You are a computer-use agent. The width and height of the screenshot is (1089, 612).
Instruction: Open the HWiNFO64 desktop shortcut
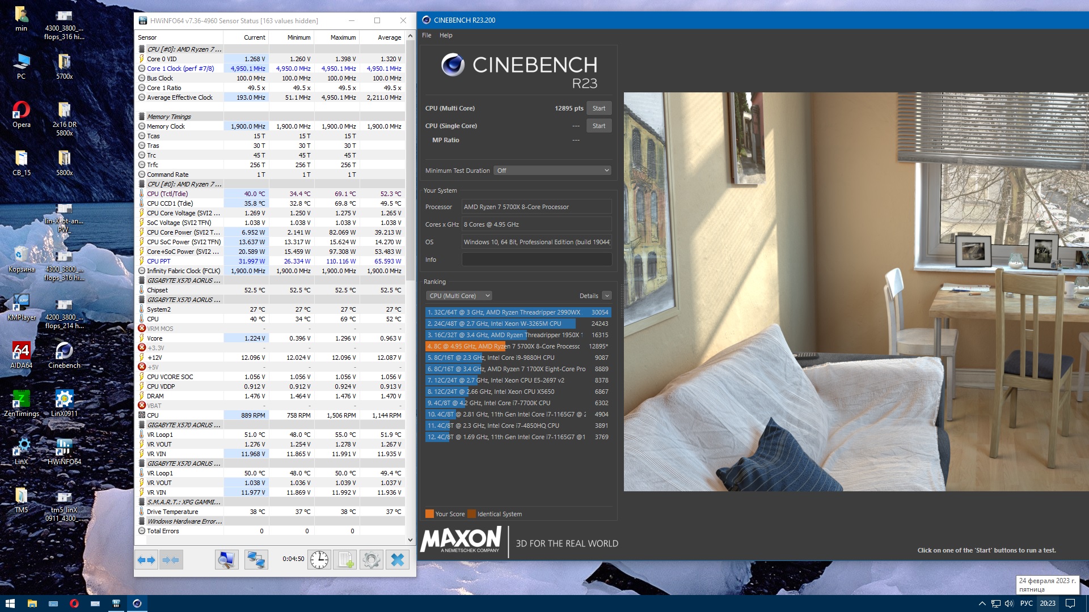pyautogui.click(x=64, y=448)
